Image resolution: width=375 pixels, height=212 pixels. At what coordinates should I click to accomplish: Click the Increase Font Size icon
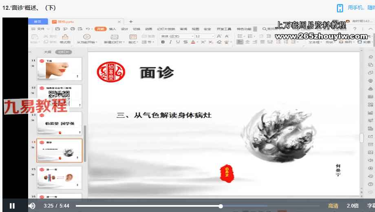[x=219, y=36]
